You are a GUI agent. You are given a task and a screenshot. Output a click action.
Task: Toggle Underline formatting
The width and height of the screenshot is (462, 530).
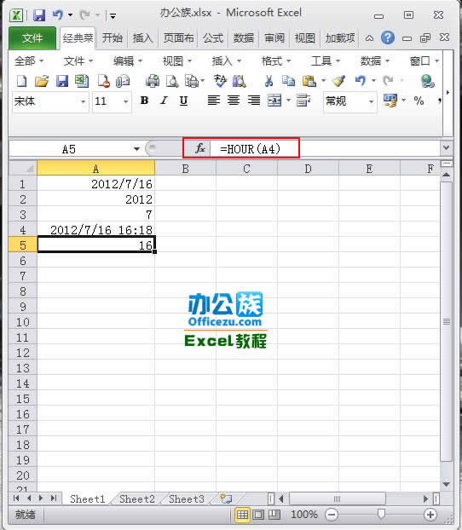[x=183, y=101]
